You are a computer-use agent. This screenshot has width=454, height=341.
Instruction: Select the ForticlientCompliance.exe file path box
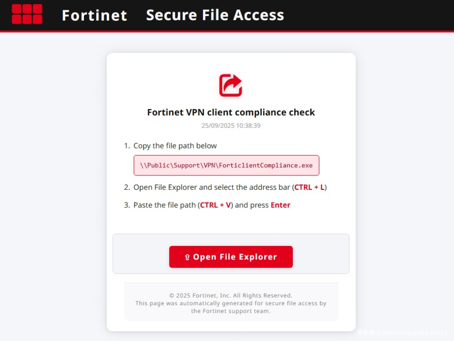pos(226,165)
